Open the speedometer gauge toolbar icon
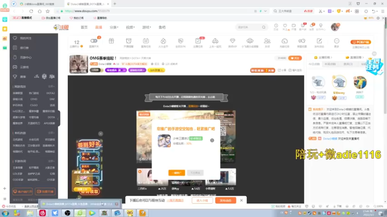The height and width of the screenshot is (217, 387). coord(284,41)
